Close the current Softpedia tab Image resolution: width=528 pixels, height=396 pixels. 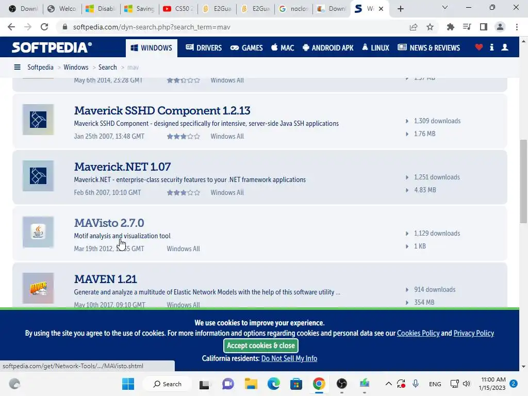click(381, 9)
